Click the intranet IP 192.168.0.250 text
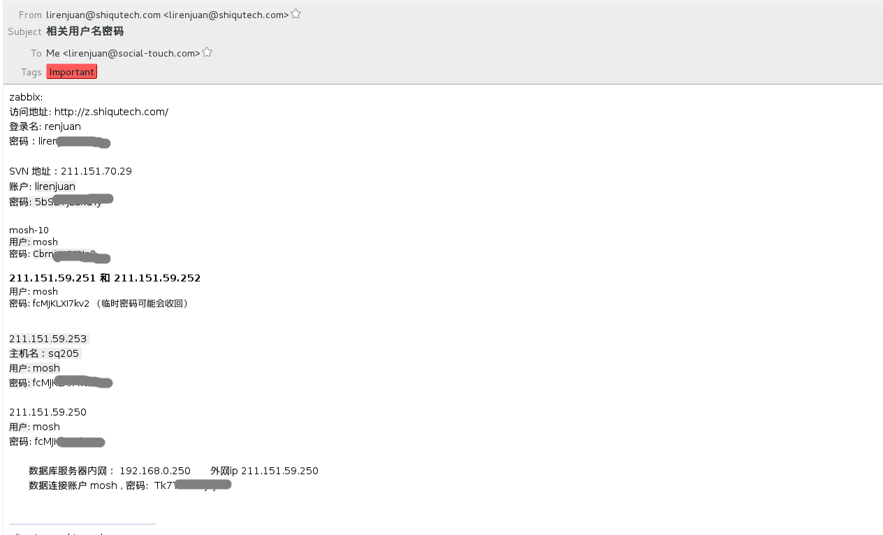 (x=155, y=471)
